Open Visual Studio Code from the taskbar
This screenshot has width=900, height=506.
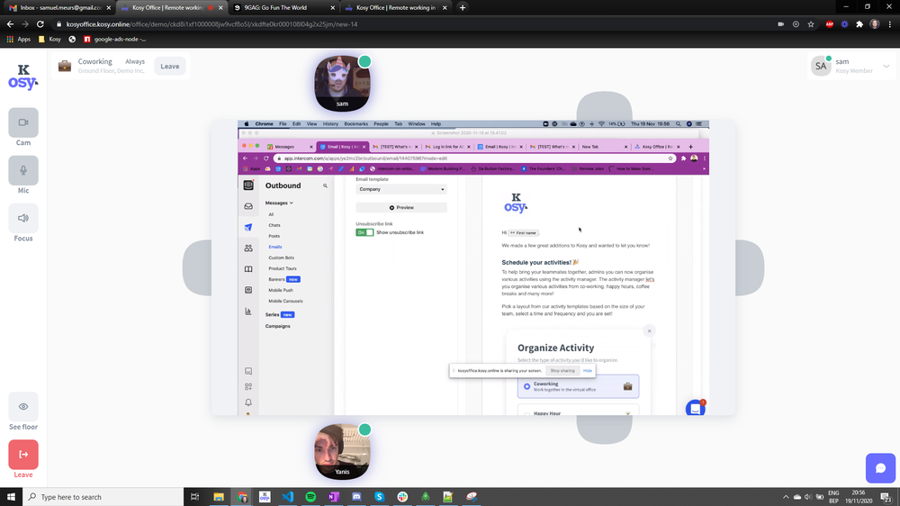click(x=288, y=497)
